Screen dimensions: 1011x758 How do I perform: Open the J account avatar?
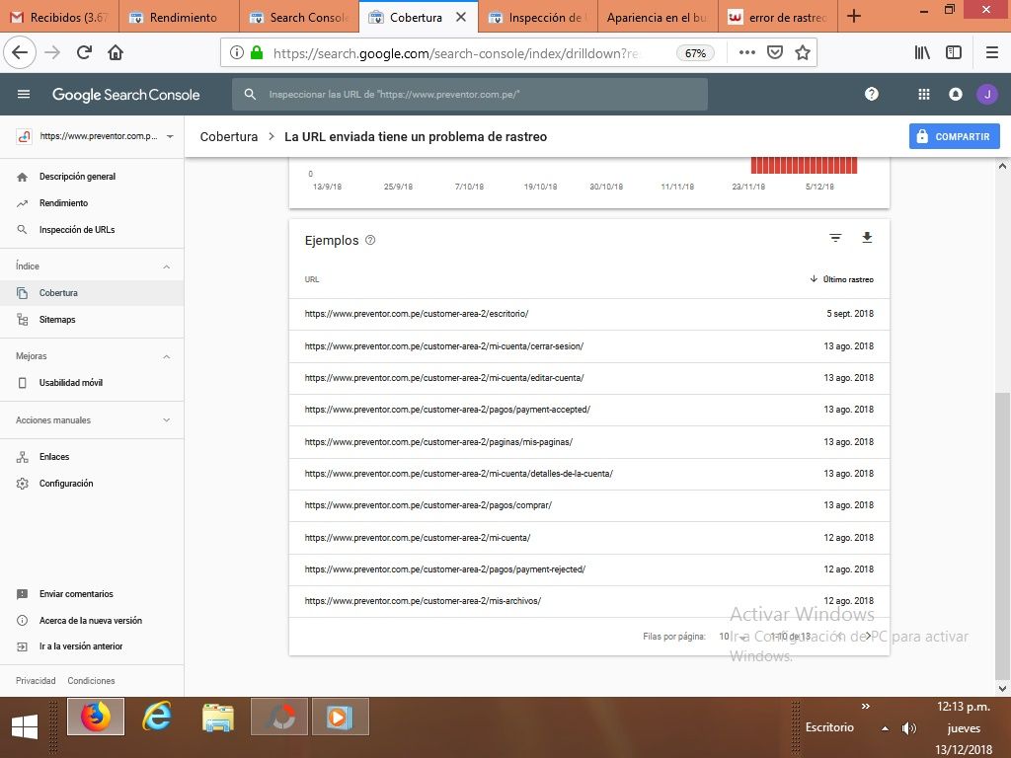(986, 94)
